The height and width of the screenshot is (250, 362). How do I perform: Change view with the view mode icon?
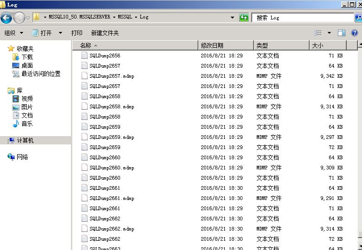[318, 33]
